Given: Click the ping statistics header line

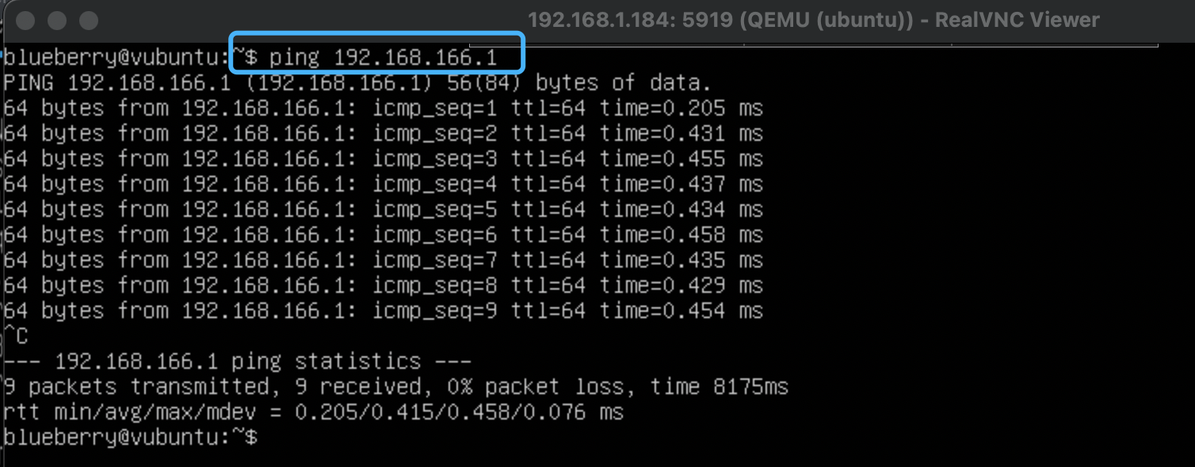Looking at the screenshot, I should 238,362.
